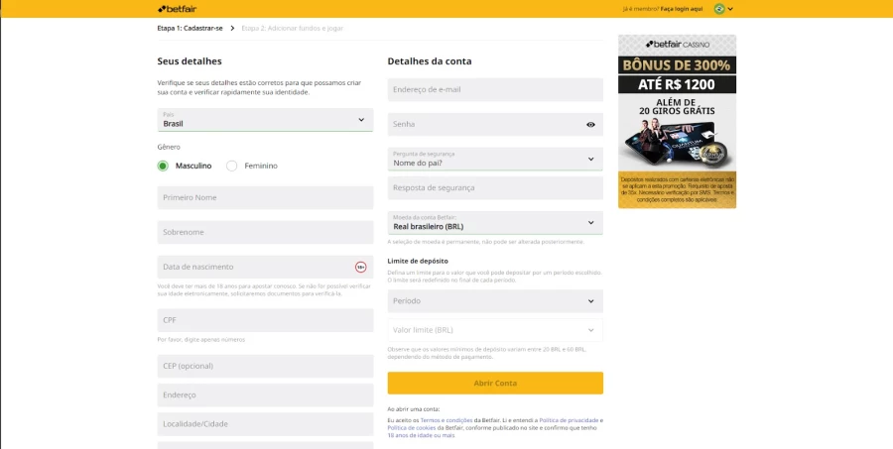893x449 pixels.
Task: Click the CEP (opcional) field
Action: click(x=265, y=366)
